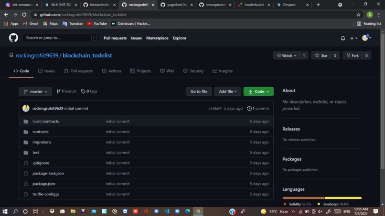Viewport: 385px width, 216px height.
Task: Open the plus create-new menu
Action: (x=353, y=38)
